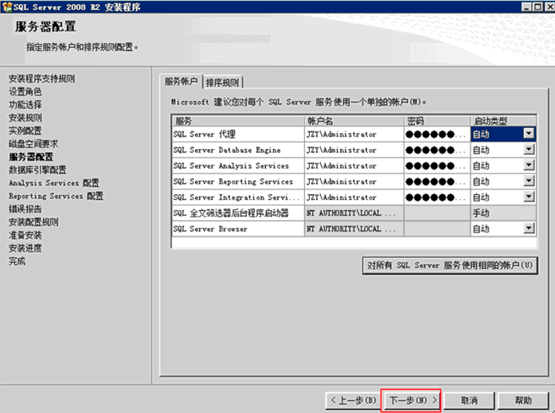Click password field for Database Engine

point(437,150)
